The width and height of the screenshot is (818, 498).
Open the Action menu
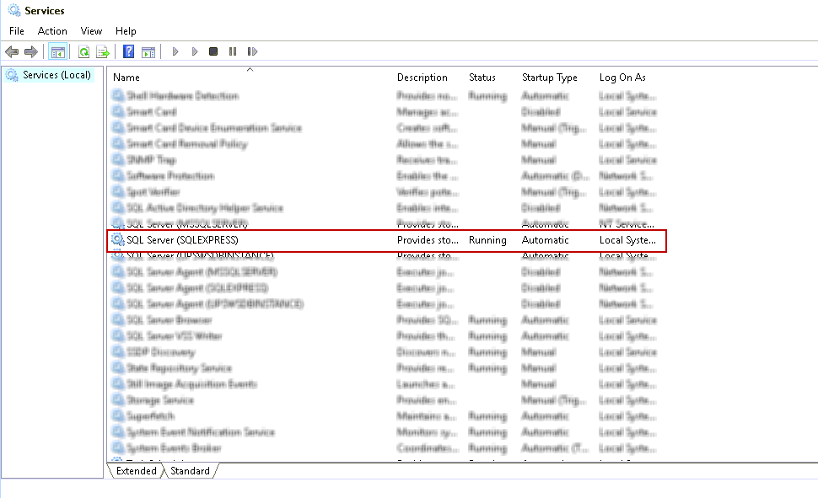click(52, 31)
